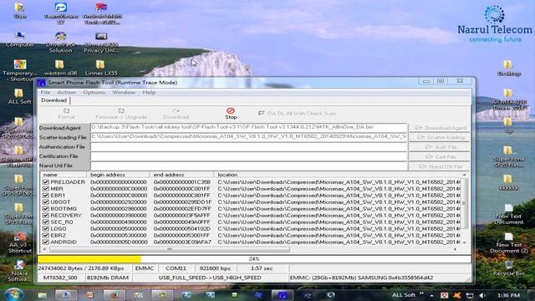Open the Help menu
This screenshot has height=301, width=535.
(x=149, y=93)
